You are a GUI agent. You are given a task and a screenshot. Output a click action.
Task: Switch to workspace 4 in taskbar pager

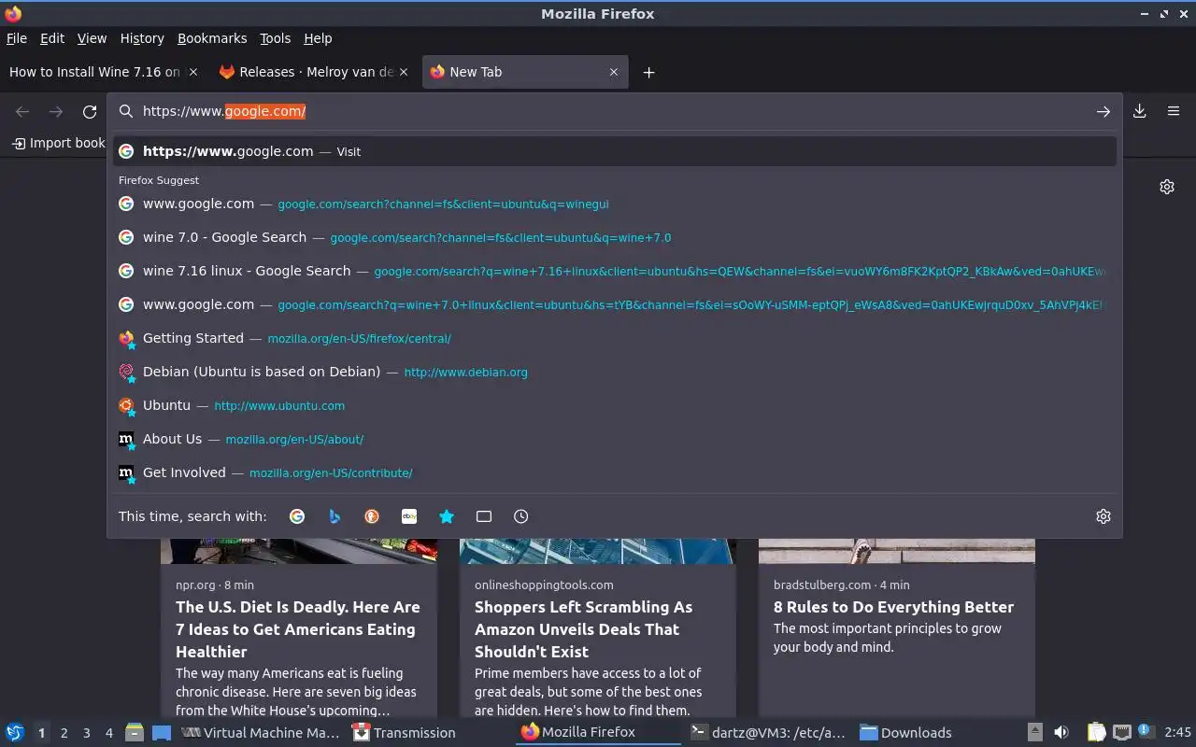tap(108, 733)
